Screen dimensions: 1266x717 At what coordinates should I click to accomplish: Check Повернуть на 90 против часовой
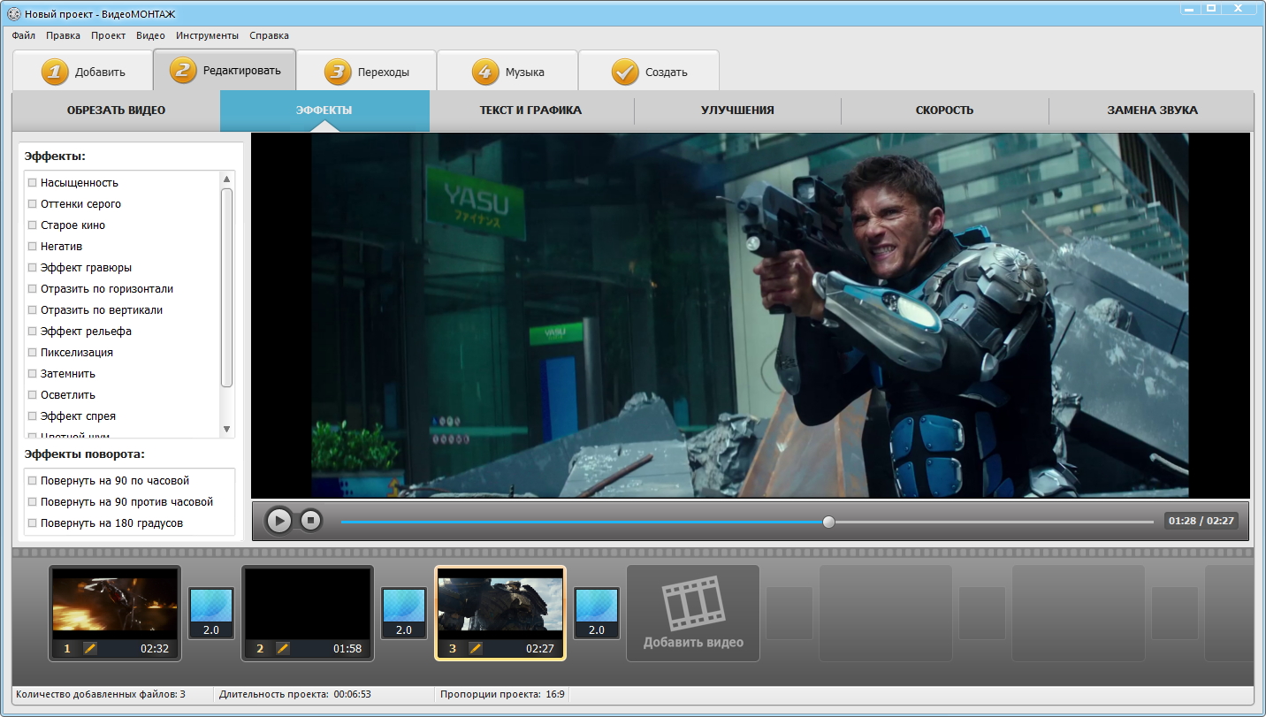(33, 502)
